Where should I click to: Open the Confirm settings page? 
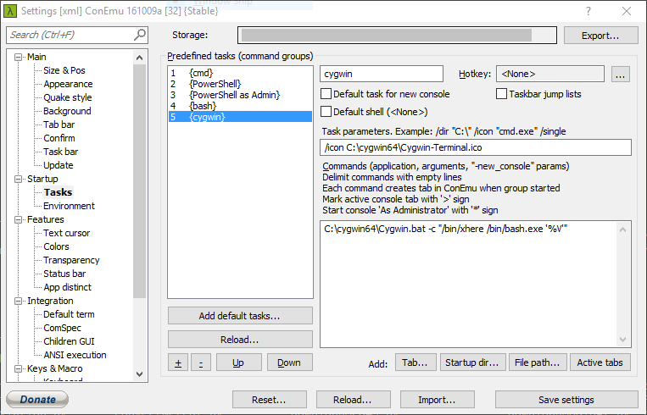click(x=59, y=138)
